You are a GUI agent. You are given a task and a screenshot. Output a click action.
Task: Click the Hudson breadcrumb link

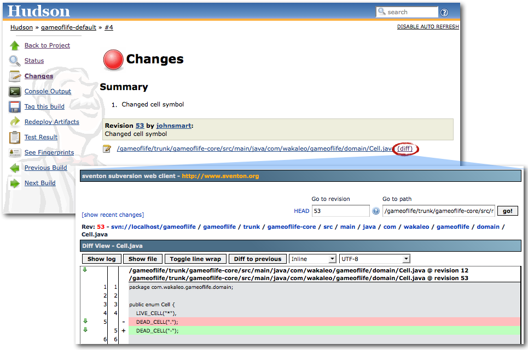[x=21, y=27]
